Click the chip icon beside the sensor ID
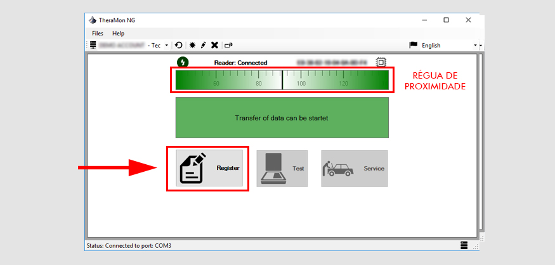555x265 pixels. [x=381, y=62]
